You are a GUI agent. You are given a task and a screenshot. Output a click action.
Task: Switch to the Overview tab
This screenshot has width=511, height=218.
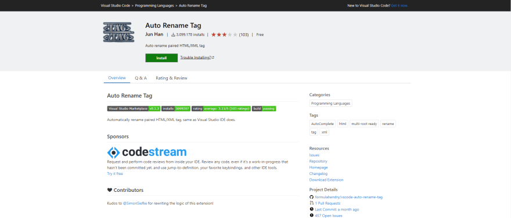click(x=117, y=78)
